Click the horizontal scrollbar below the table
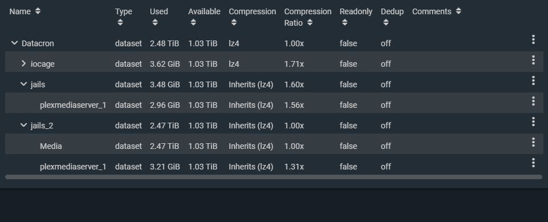 coord(274,177)
